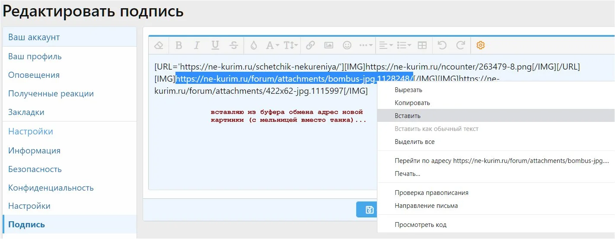The width and height of the screenshot is (615, 239).
Task: Click the insert link icon
Action: 310,45
